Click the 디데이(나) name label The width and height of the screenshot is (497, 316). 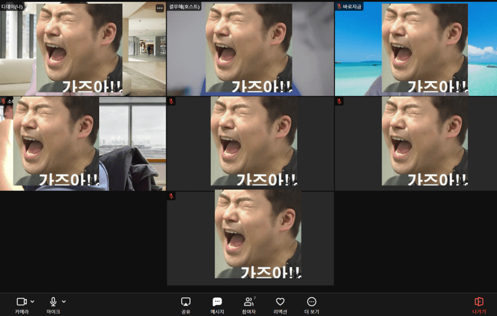tap(12, 7)
